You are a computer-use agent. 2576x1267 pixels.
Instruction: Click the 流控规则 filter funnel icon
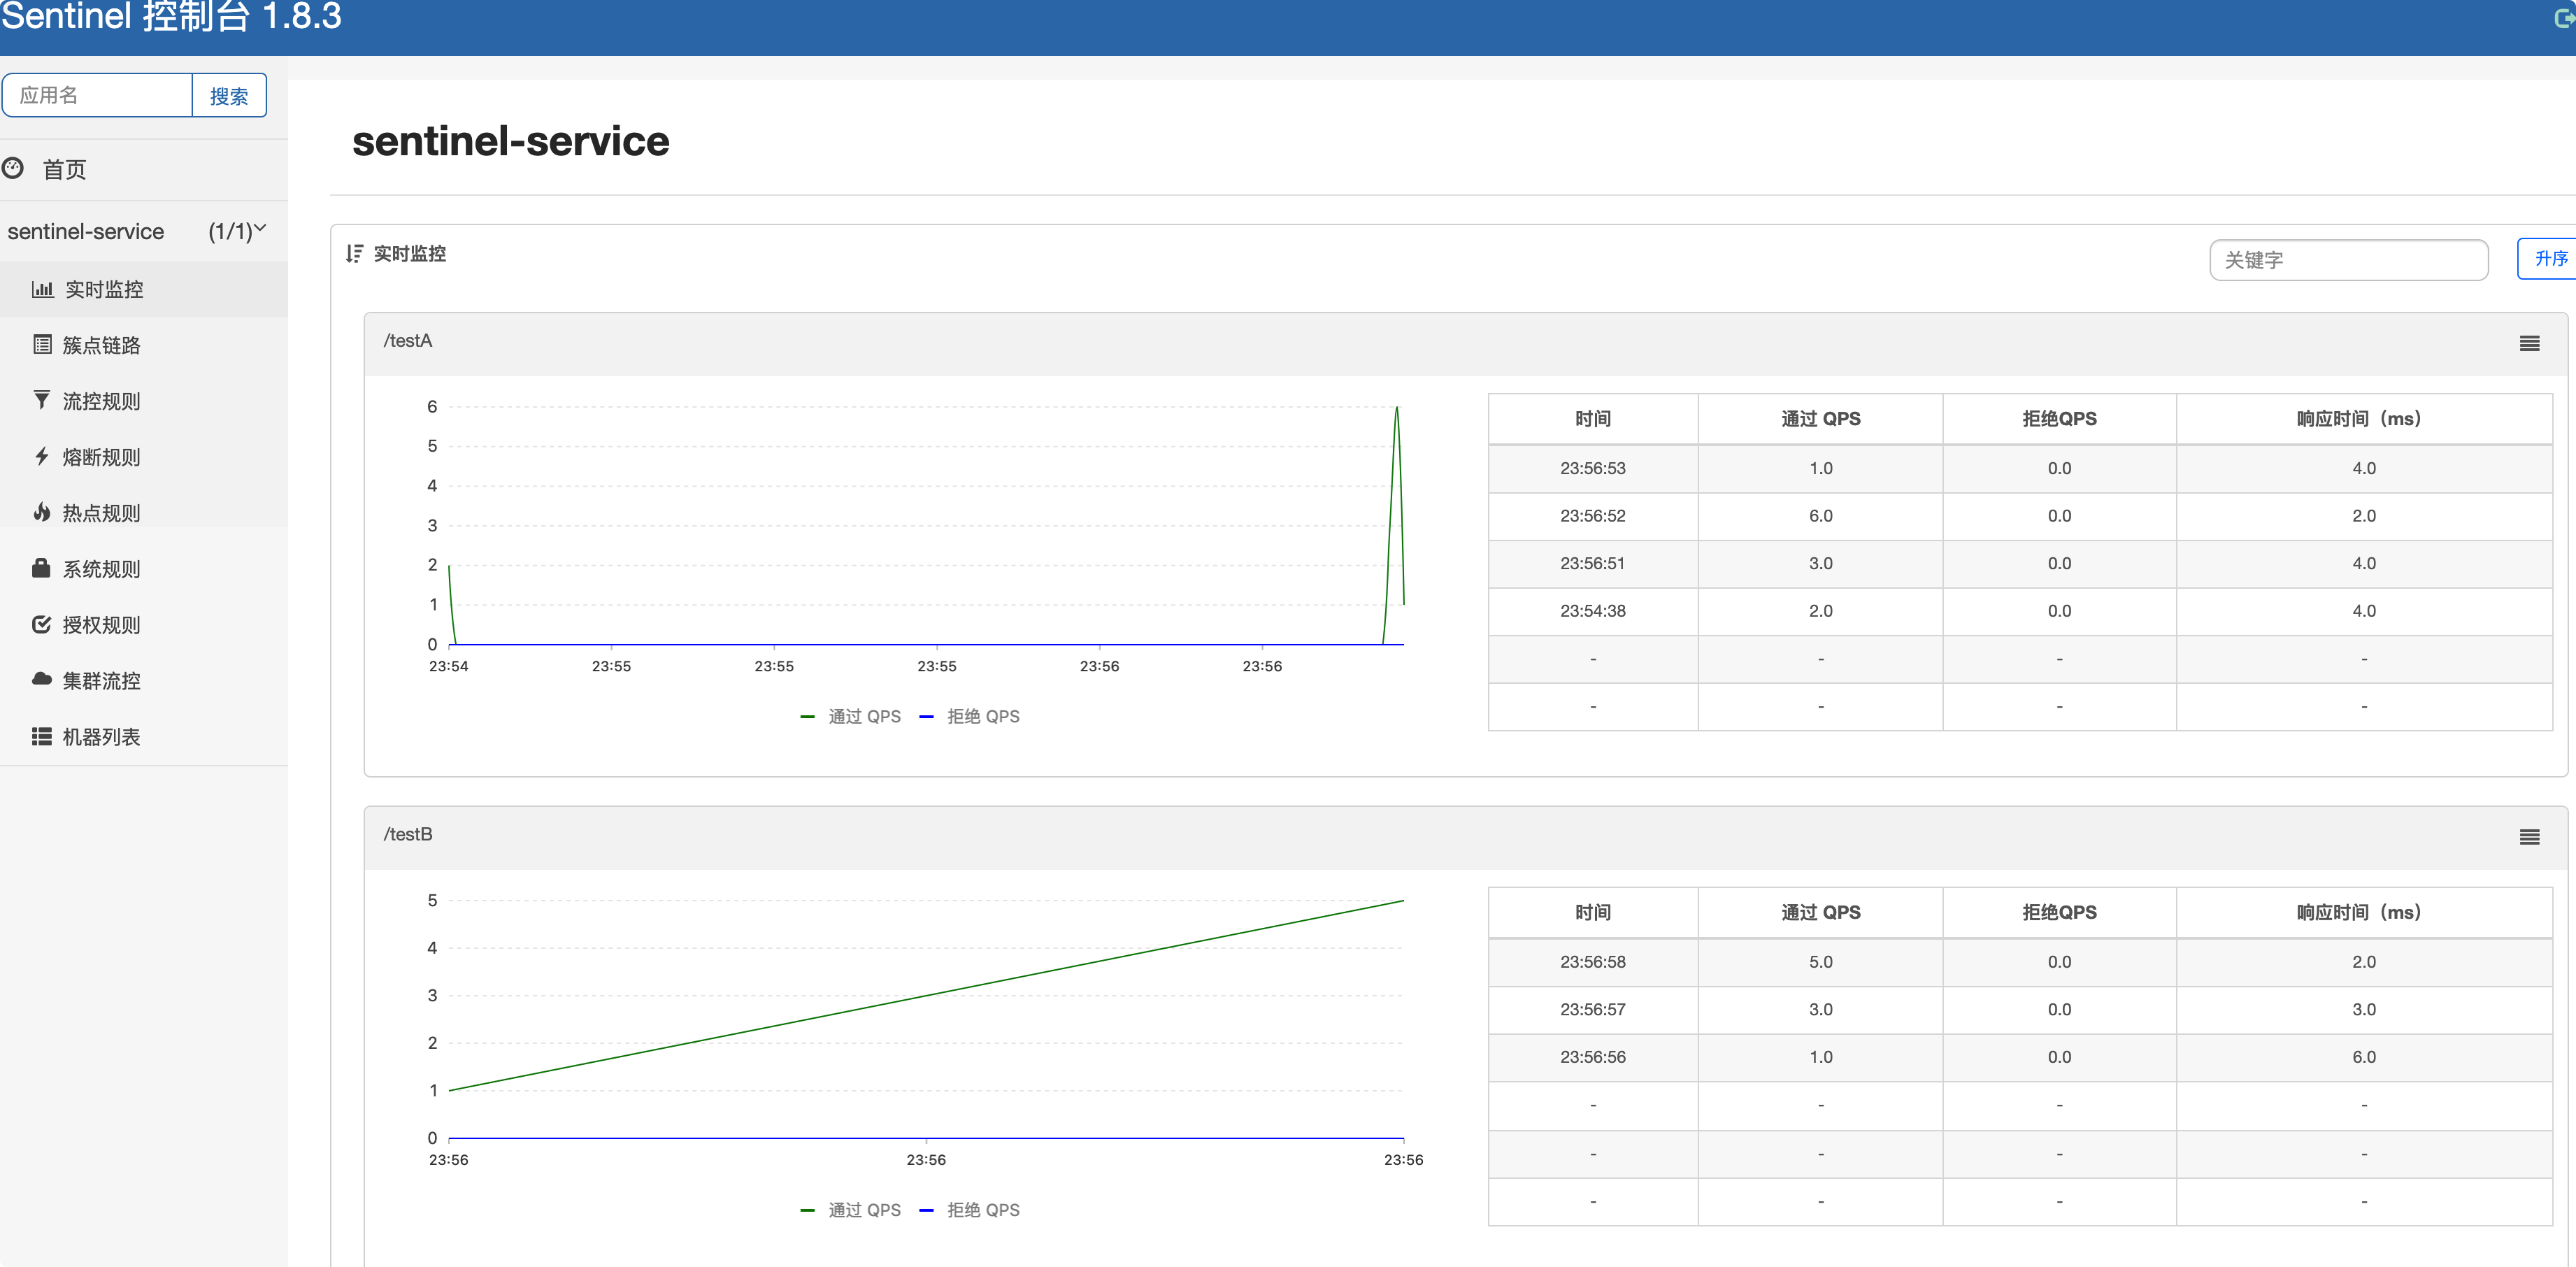pos(42,401)
